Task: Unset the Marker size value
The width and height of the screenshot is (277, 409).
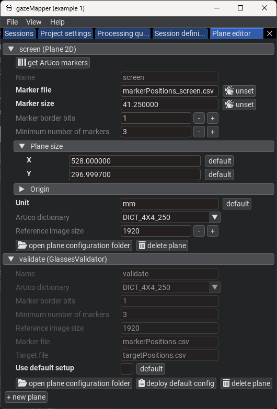Action: pyautogui.click(x=239, y=104)
